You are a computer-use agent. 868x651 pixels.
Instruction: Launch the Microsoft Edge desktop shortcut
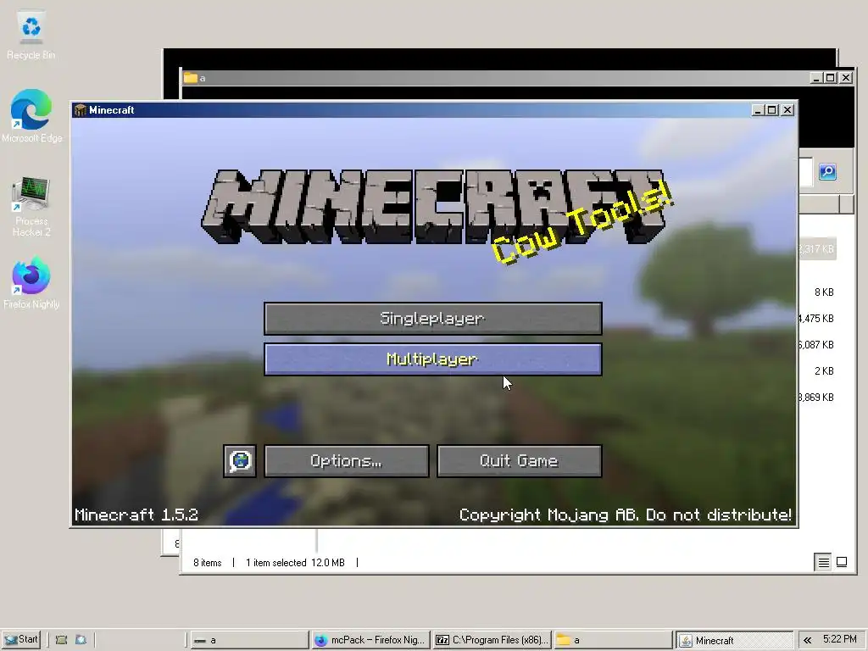coord(31,115)
